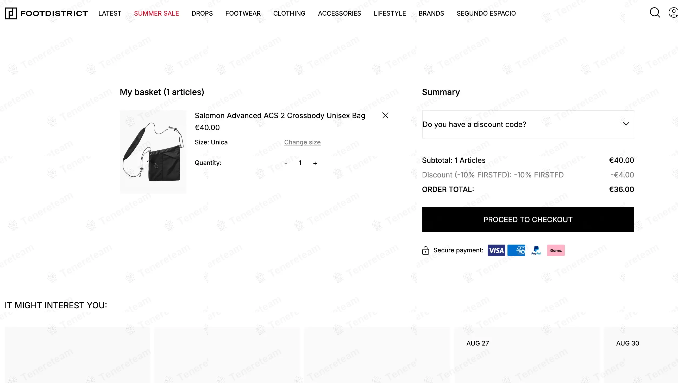Open the Footwear menu
The height and width of the screenshot is (383, 678).
tap(243, 14)
